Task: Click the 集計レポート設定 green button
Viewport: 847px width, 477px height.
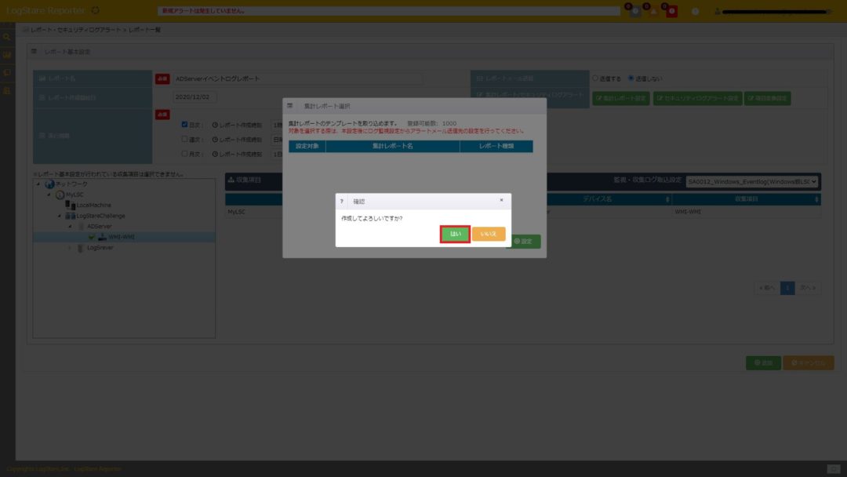Action: [620, 98]
